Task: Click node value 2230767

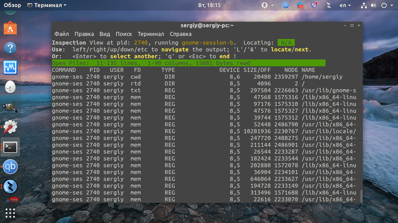Action: 286,131
